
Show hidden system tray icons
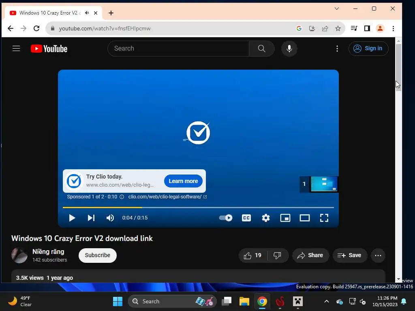(327, 301)
